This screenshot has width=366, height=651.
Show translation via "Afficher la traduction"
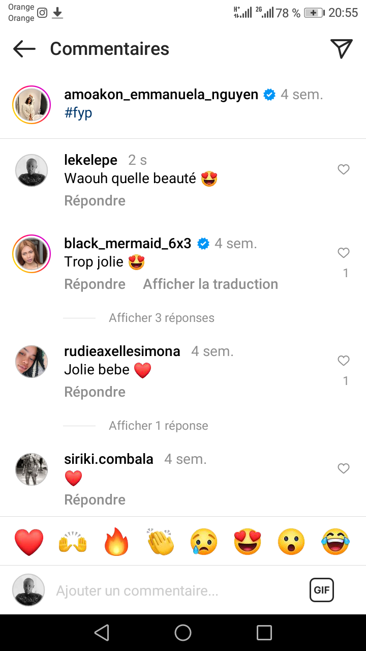210,284
